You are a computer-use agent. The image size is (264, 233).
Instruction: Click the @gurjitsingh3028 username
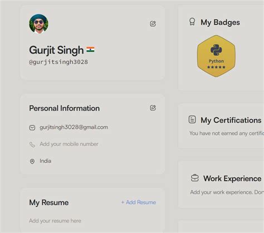pos(58,62)
